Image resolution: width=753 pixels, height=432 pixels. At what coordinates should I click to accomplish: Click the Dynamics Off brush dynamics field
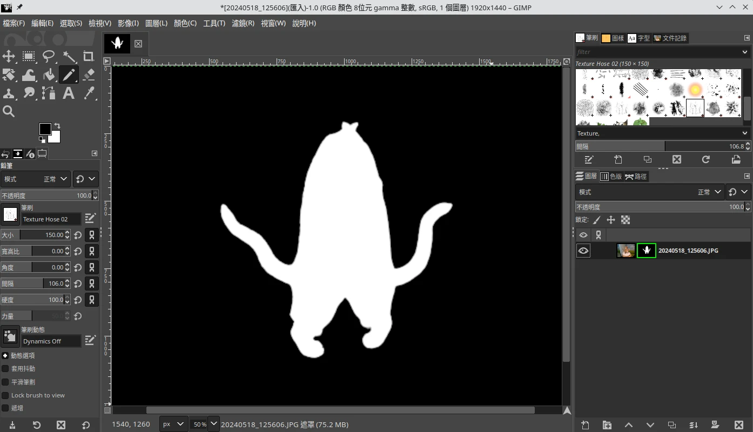(x=51, y=341)
